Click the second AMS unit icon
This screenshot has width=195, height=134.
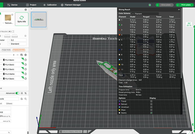click(14, 36)
